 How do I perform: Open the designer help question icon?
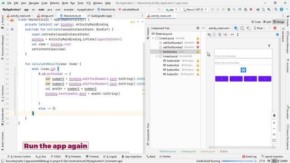(277, 34)
